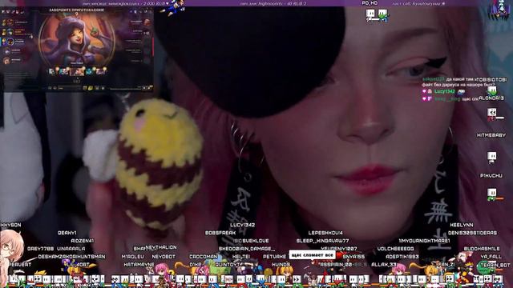
Task: Click the flying pixel character at top center
Action: tap(172, 8)
